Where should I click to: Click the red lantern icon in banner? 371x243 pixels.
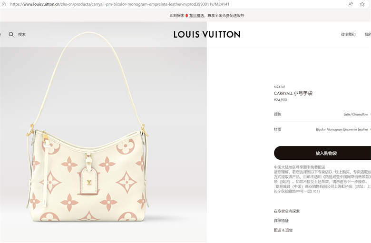coord(186,16)
